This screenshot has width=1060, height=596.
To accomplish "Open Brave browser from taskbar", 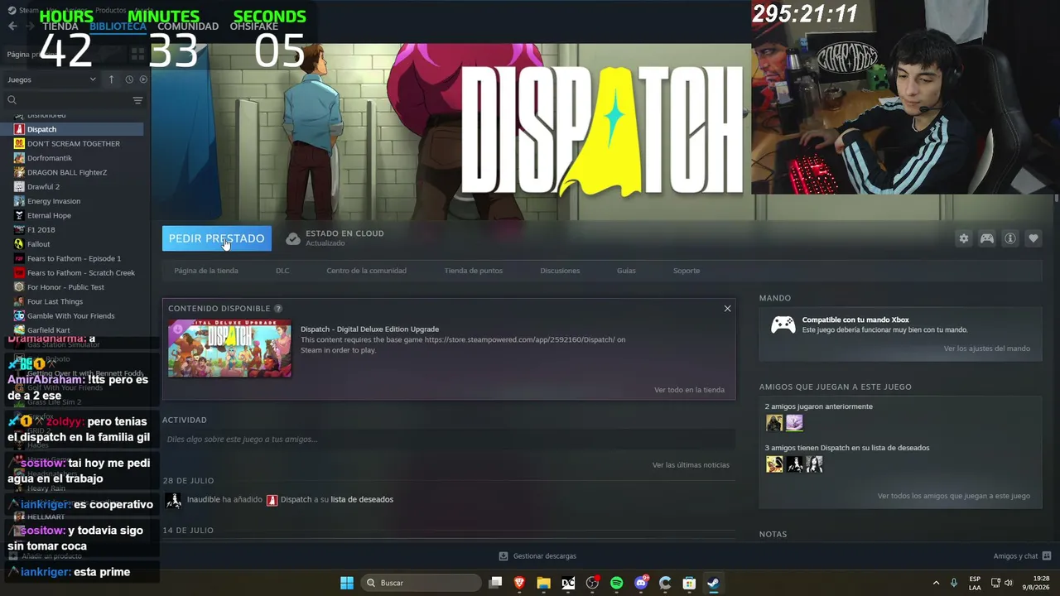I will coord(519,583).
